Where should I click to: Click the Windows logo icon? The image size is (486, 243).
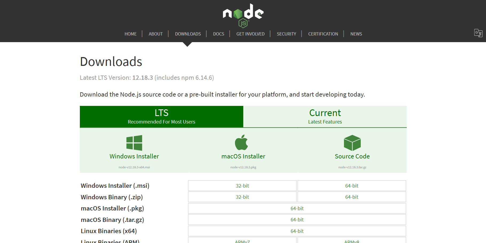[134, 143]
